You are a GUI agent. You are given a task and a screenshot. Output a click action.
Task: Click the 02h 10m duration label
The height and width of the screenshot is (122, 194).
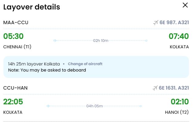101,41
